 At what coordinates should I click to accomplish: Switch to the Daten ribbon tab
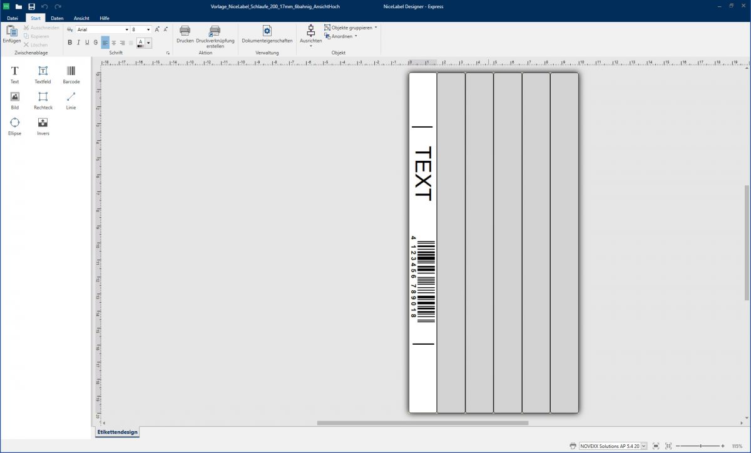57,18
